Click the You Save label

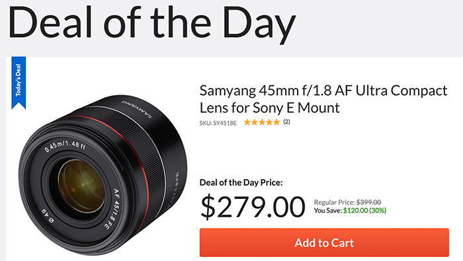[x=328, y=211]
